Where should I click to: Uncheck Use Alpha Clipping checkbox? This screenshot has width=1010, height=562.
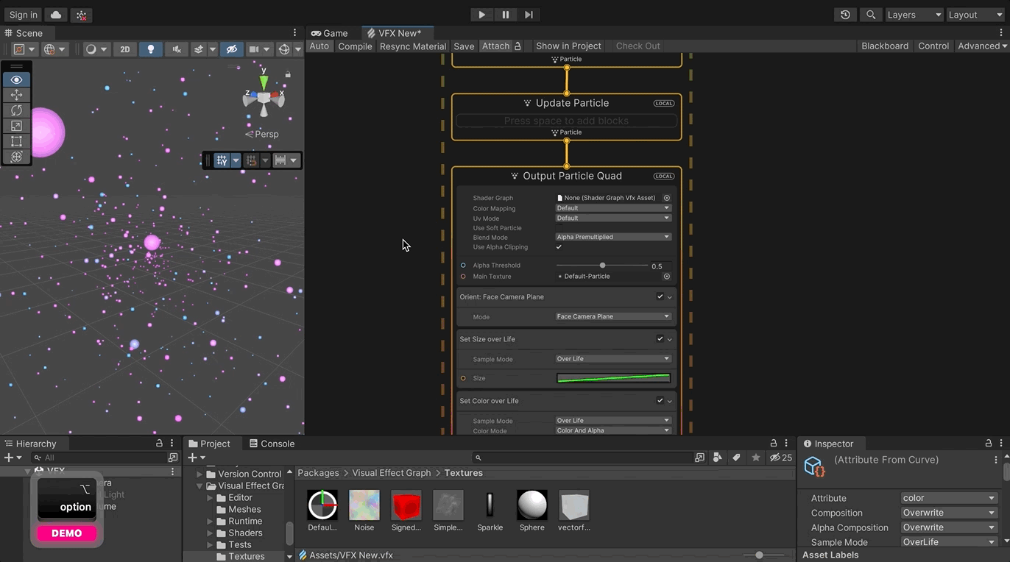tap(559, 247)
